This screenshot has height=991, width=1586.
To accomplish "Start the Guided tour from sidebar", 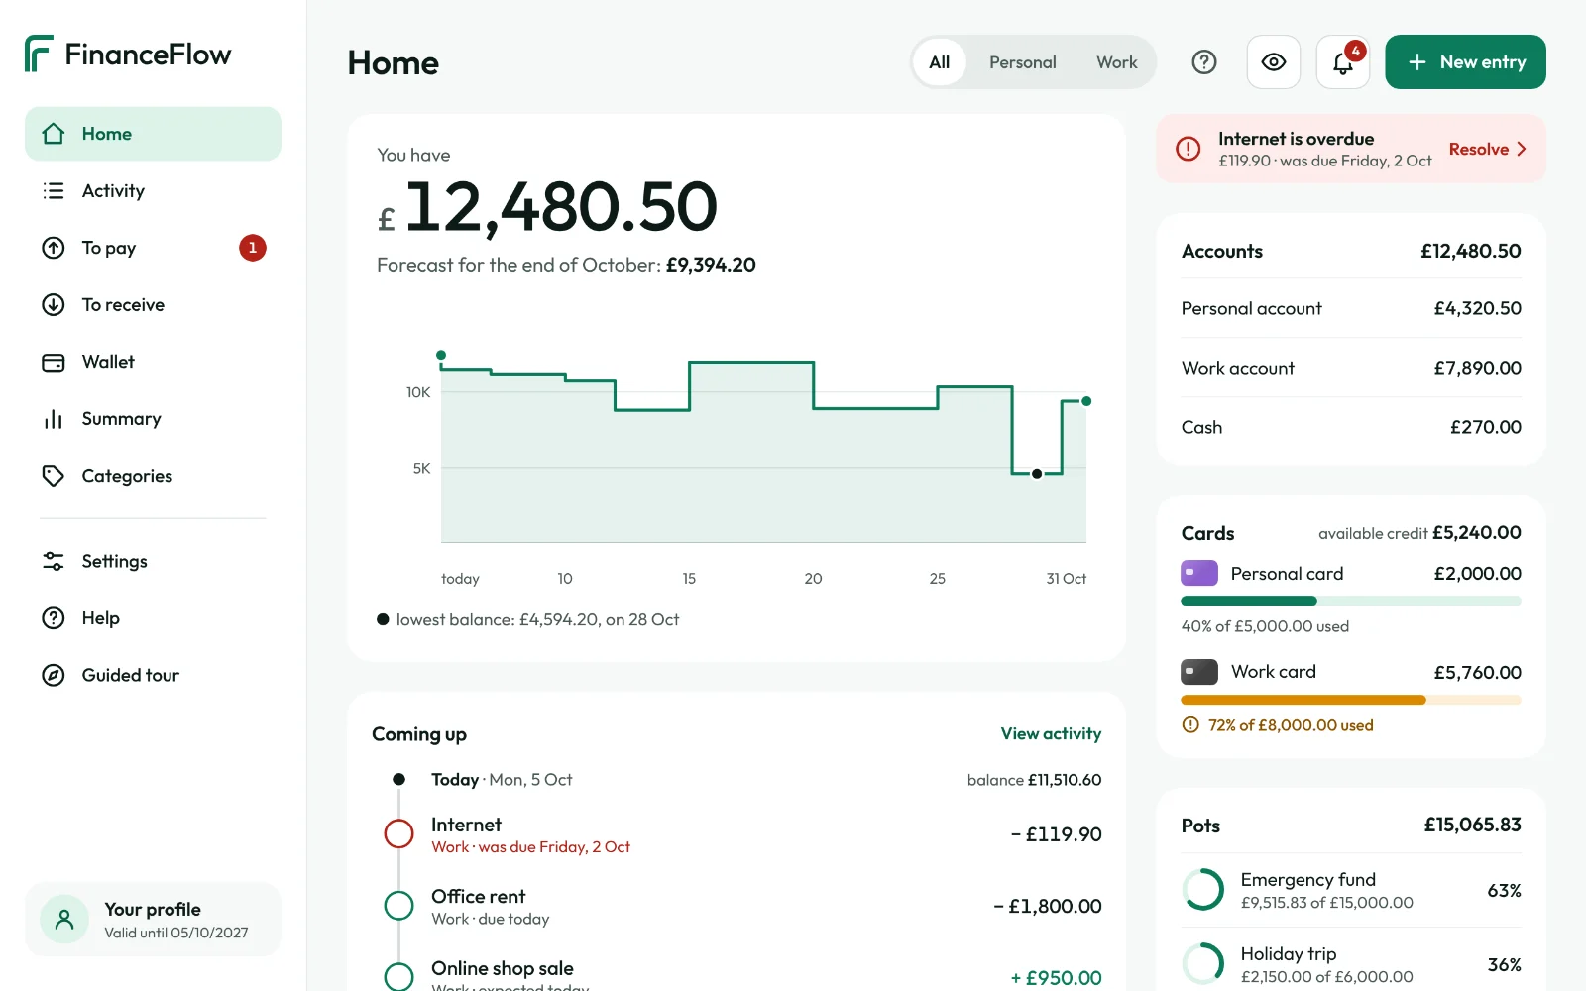I will tap(153, 675).
